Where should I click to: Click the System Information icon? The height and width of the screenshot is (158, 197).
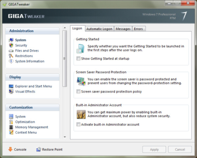coord(11,61)
